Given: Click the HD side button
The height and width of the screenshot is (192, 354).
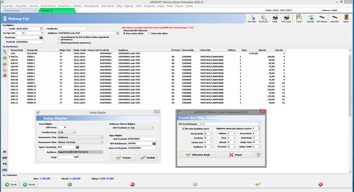Looking at the screenshot, I should coord(5,170).
